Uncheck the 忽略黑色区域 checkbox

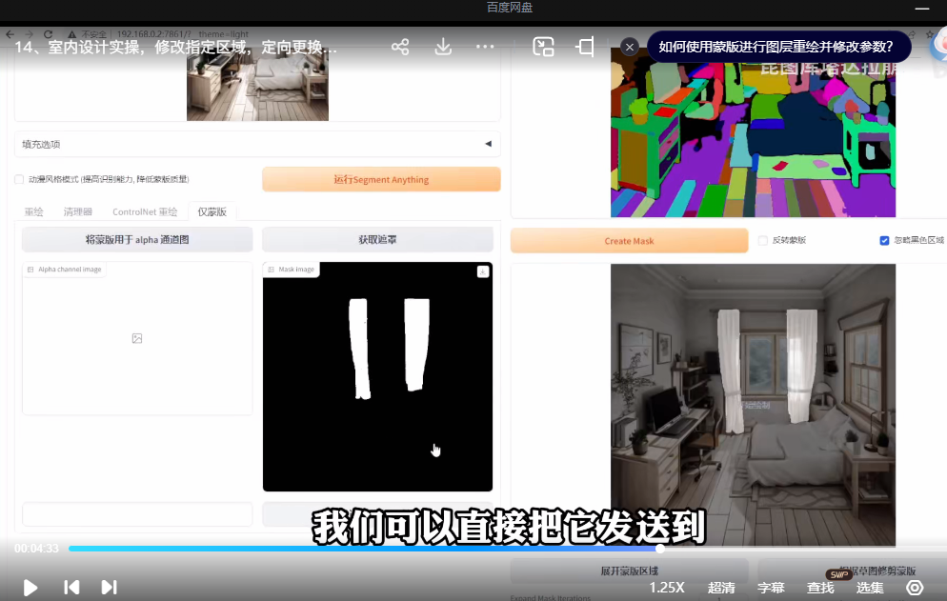pos(884,240)
